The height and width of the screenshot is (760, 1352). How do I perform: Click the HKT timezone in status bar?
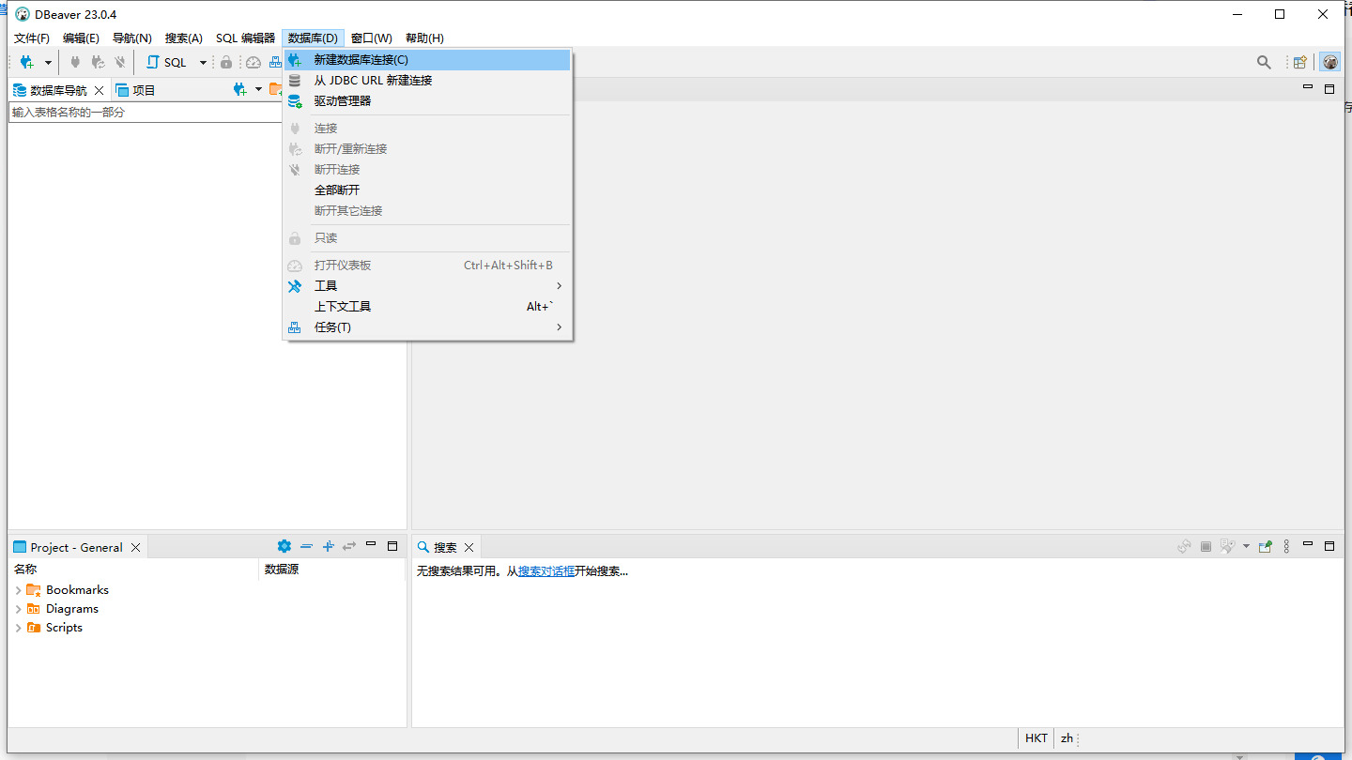click(1037, 737)
